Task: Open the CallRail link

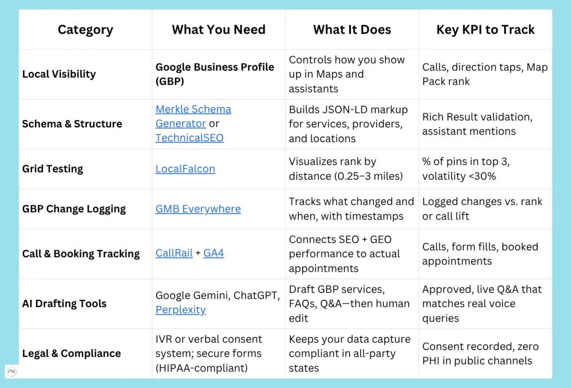Action: coord(174,253)
